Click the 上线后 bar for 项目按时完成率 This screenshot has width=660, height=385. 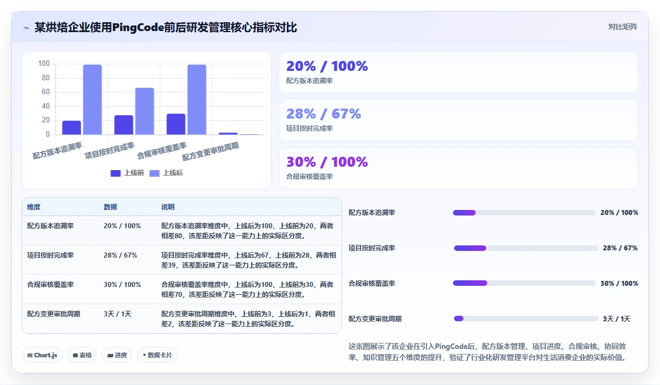click(145, 111)
